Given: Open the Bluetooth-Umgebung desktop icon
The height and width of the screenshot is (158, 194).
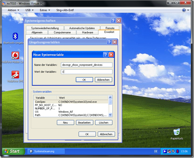Looking at the screenshot, I should pyautogui.click(x=15, y=36).
